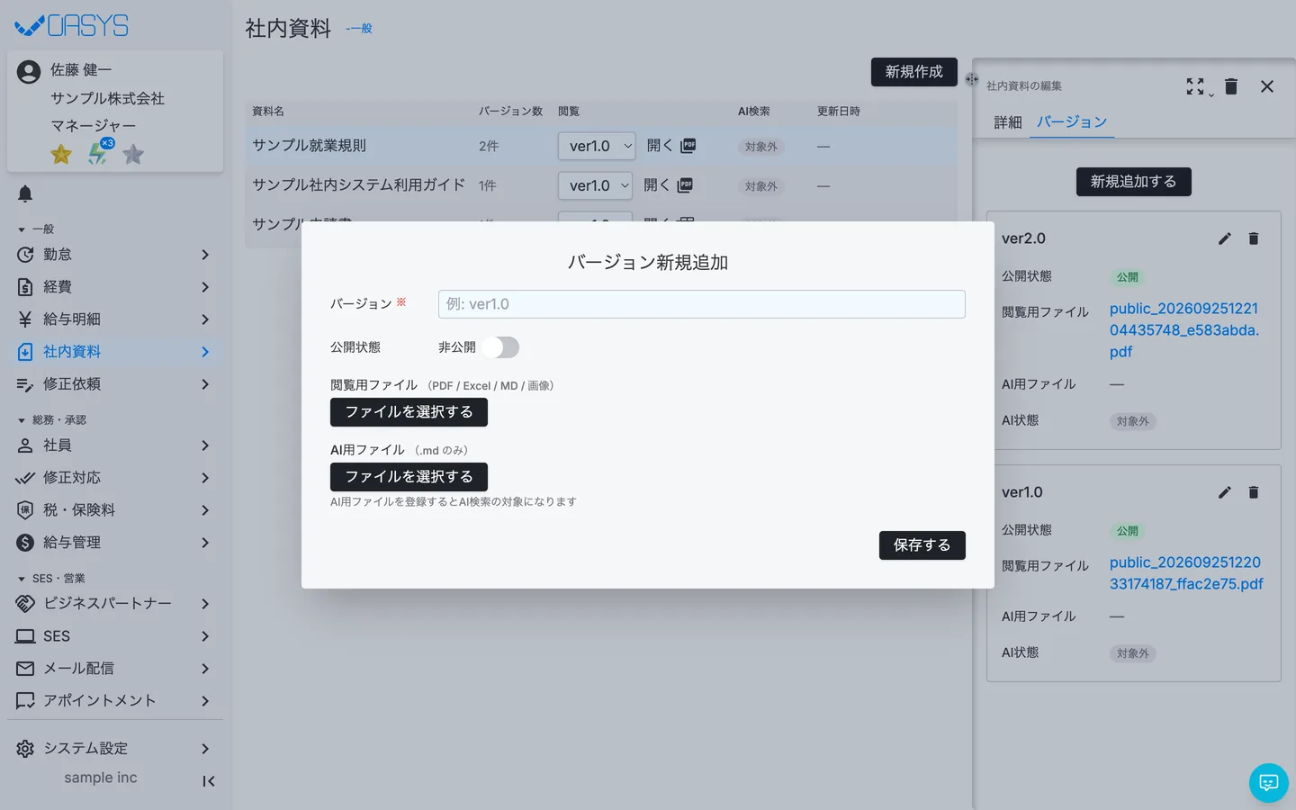Open システム設定 in the sidebar
This screenshot has width=1296, height=810.
115,749
